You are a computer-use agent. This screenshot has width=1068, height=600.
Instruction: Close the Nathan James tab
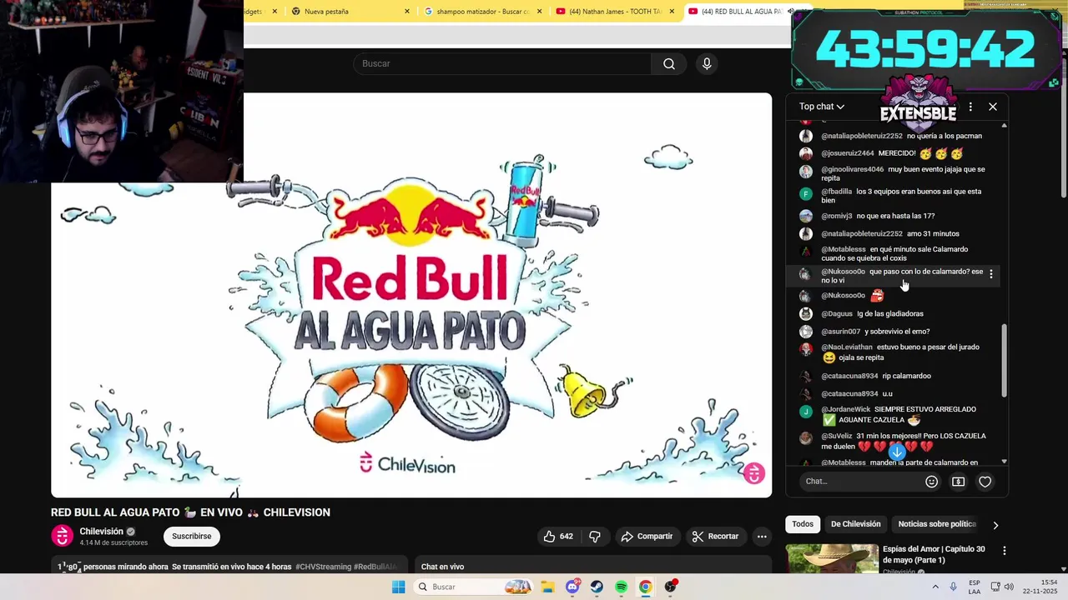pos(673,12)
